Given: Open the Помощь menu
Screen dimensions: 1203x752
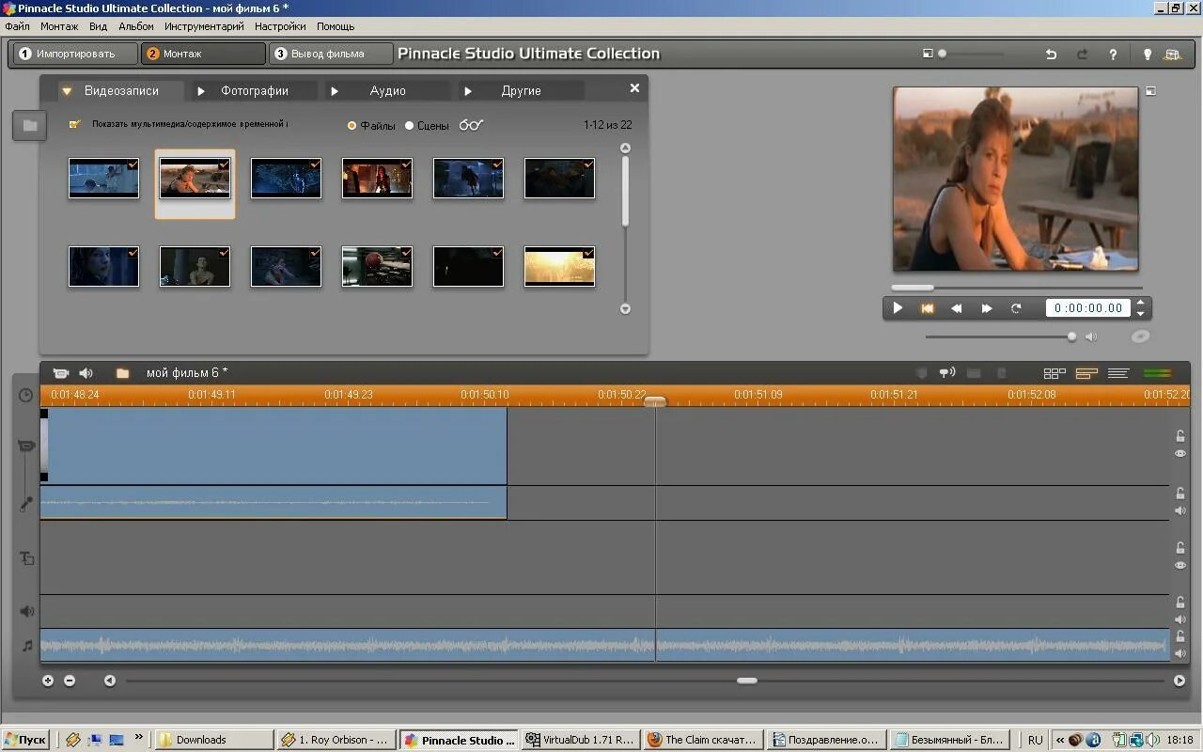Looking at the screenshot, I should 336,26.
